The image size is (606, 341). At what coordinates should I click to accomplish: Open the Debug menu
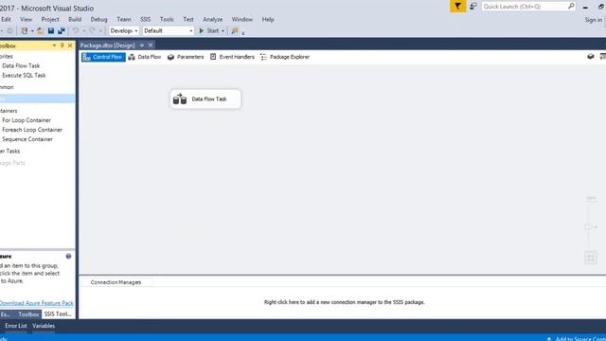98,19
